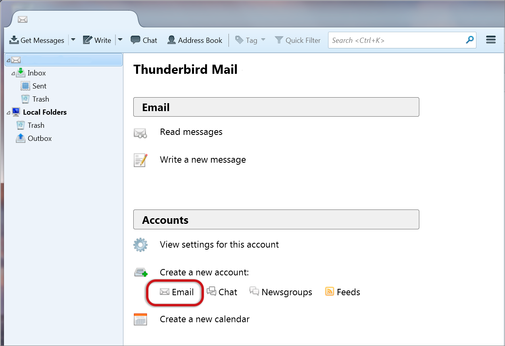This screenshot has height=346, width=505.
Task: Click the Read messages envelope icon
Action: point(140,132)
